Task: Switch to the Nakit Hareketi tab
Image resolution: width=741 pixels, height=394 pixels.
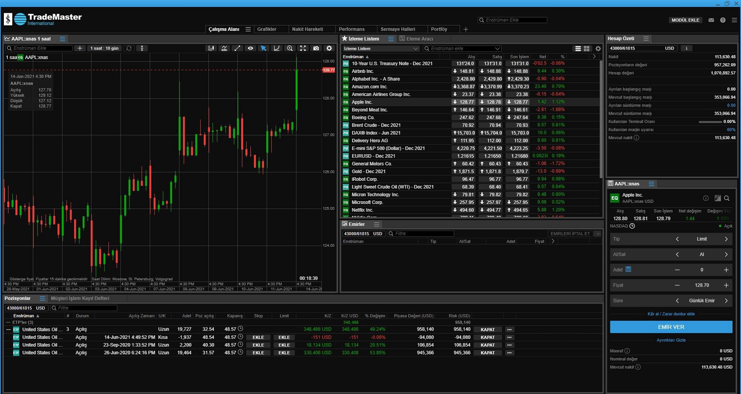Action: [307, 29]
